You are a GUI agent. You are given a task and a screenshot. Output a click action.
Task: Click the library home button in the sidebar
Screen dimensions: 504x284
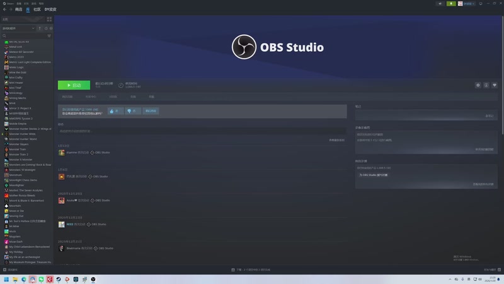(x=23, y=20)
